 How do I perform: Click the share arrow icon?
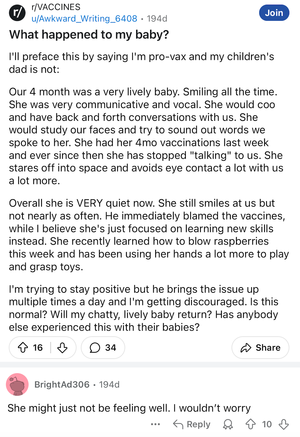click(x=246, y=347)
